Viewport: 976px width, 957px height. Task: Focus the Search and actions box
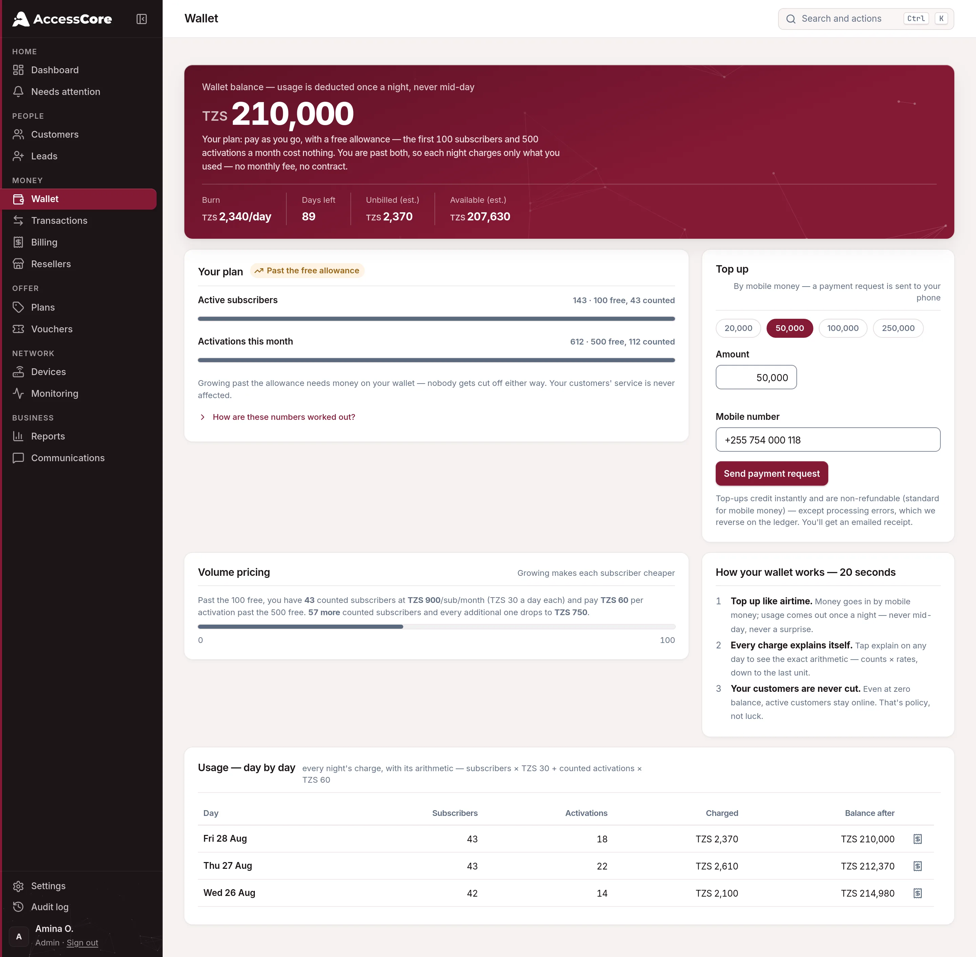pyautogui.click(x=866, y=19)
